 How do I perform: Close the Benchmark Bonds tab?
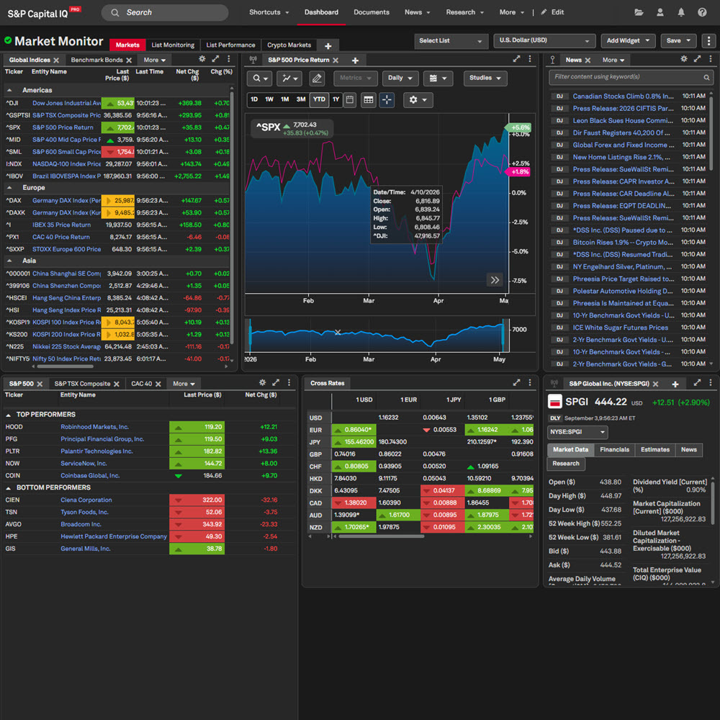[x=129, y=60]
